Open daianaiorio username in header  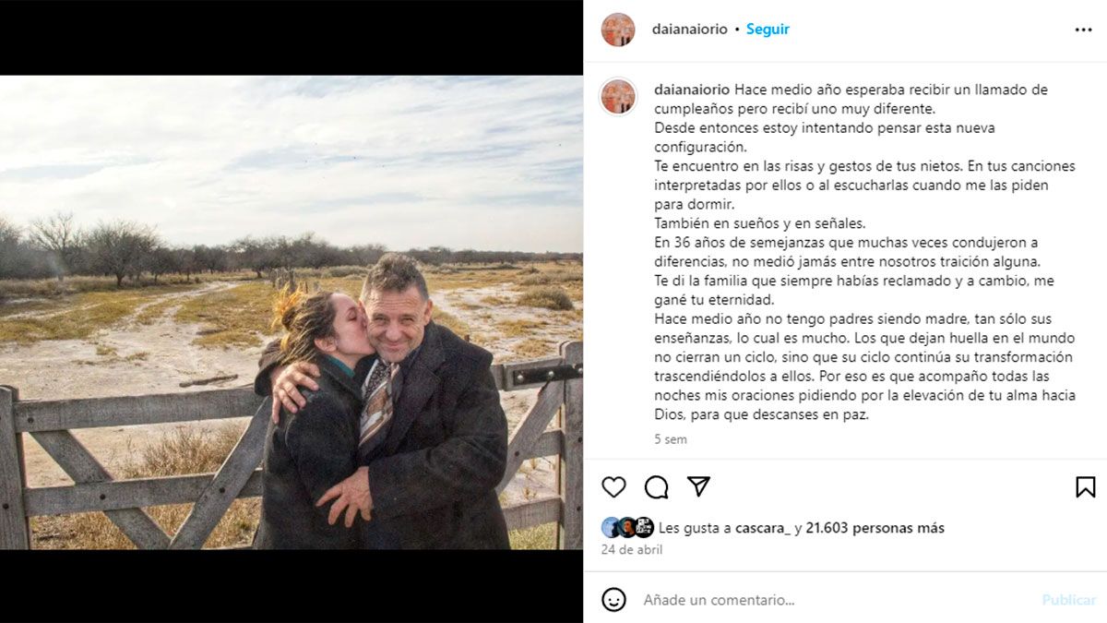[690, 30]
